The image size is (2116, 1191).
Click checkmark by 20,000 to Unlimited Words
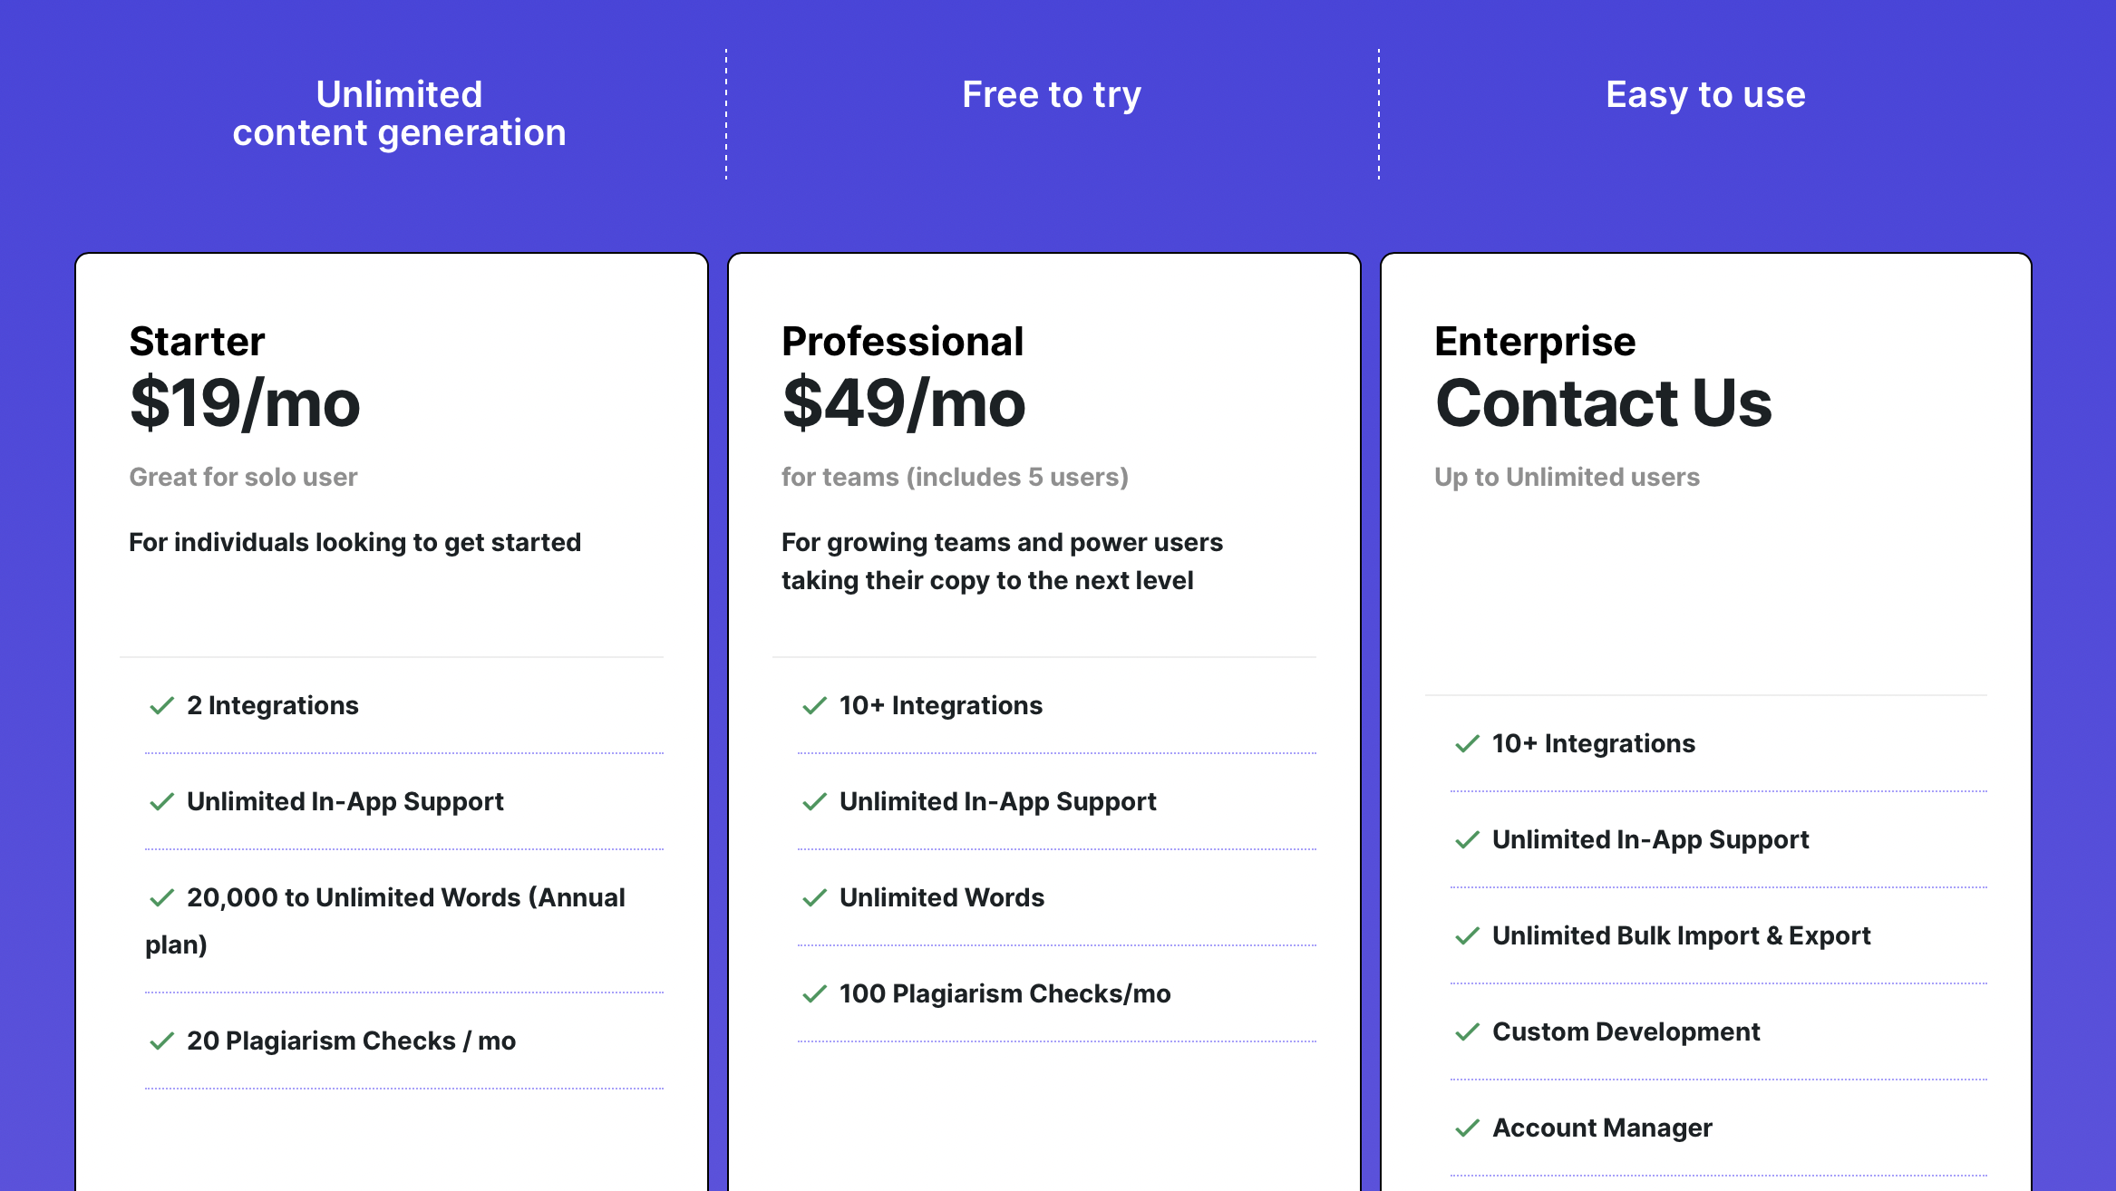tap(161, 897)
